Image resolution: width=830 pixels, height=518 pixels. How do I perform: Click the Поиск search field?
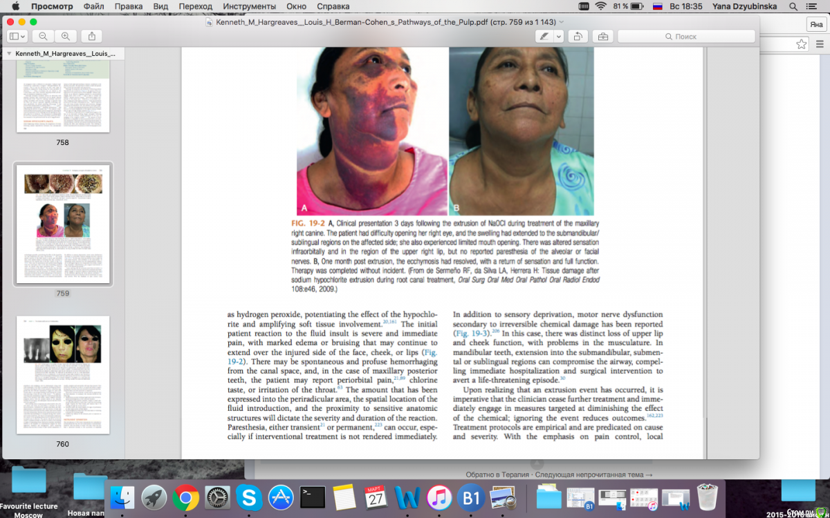tap(685, 36)
